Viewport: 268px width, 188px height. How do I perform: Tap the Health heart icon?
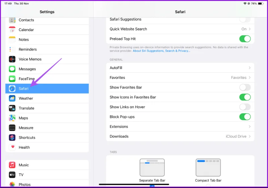(x=12, y=147)
